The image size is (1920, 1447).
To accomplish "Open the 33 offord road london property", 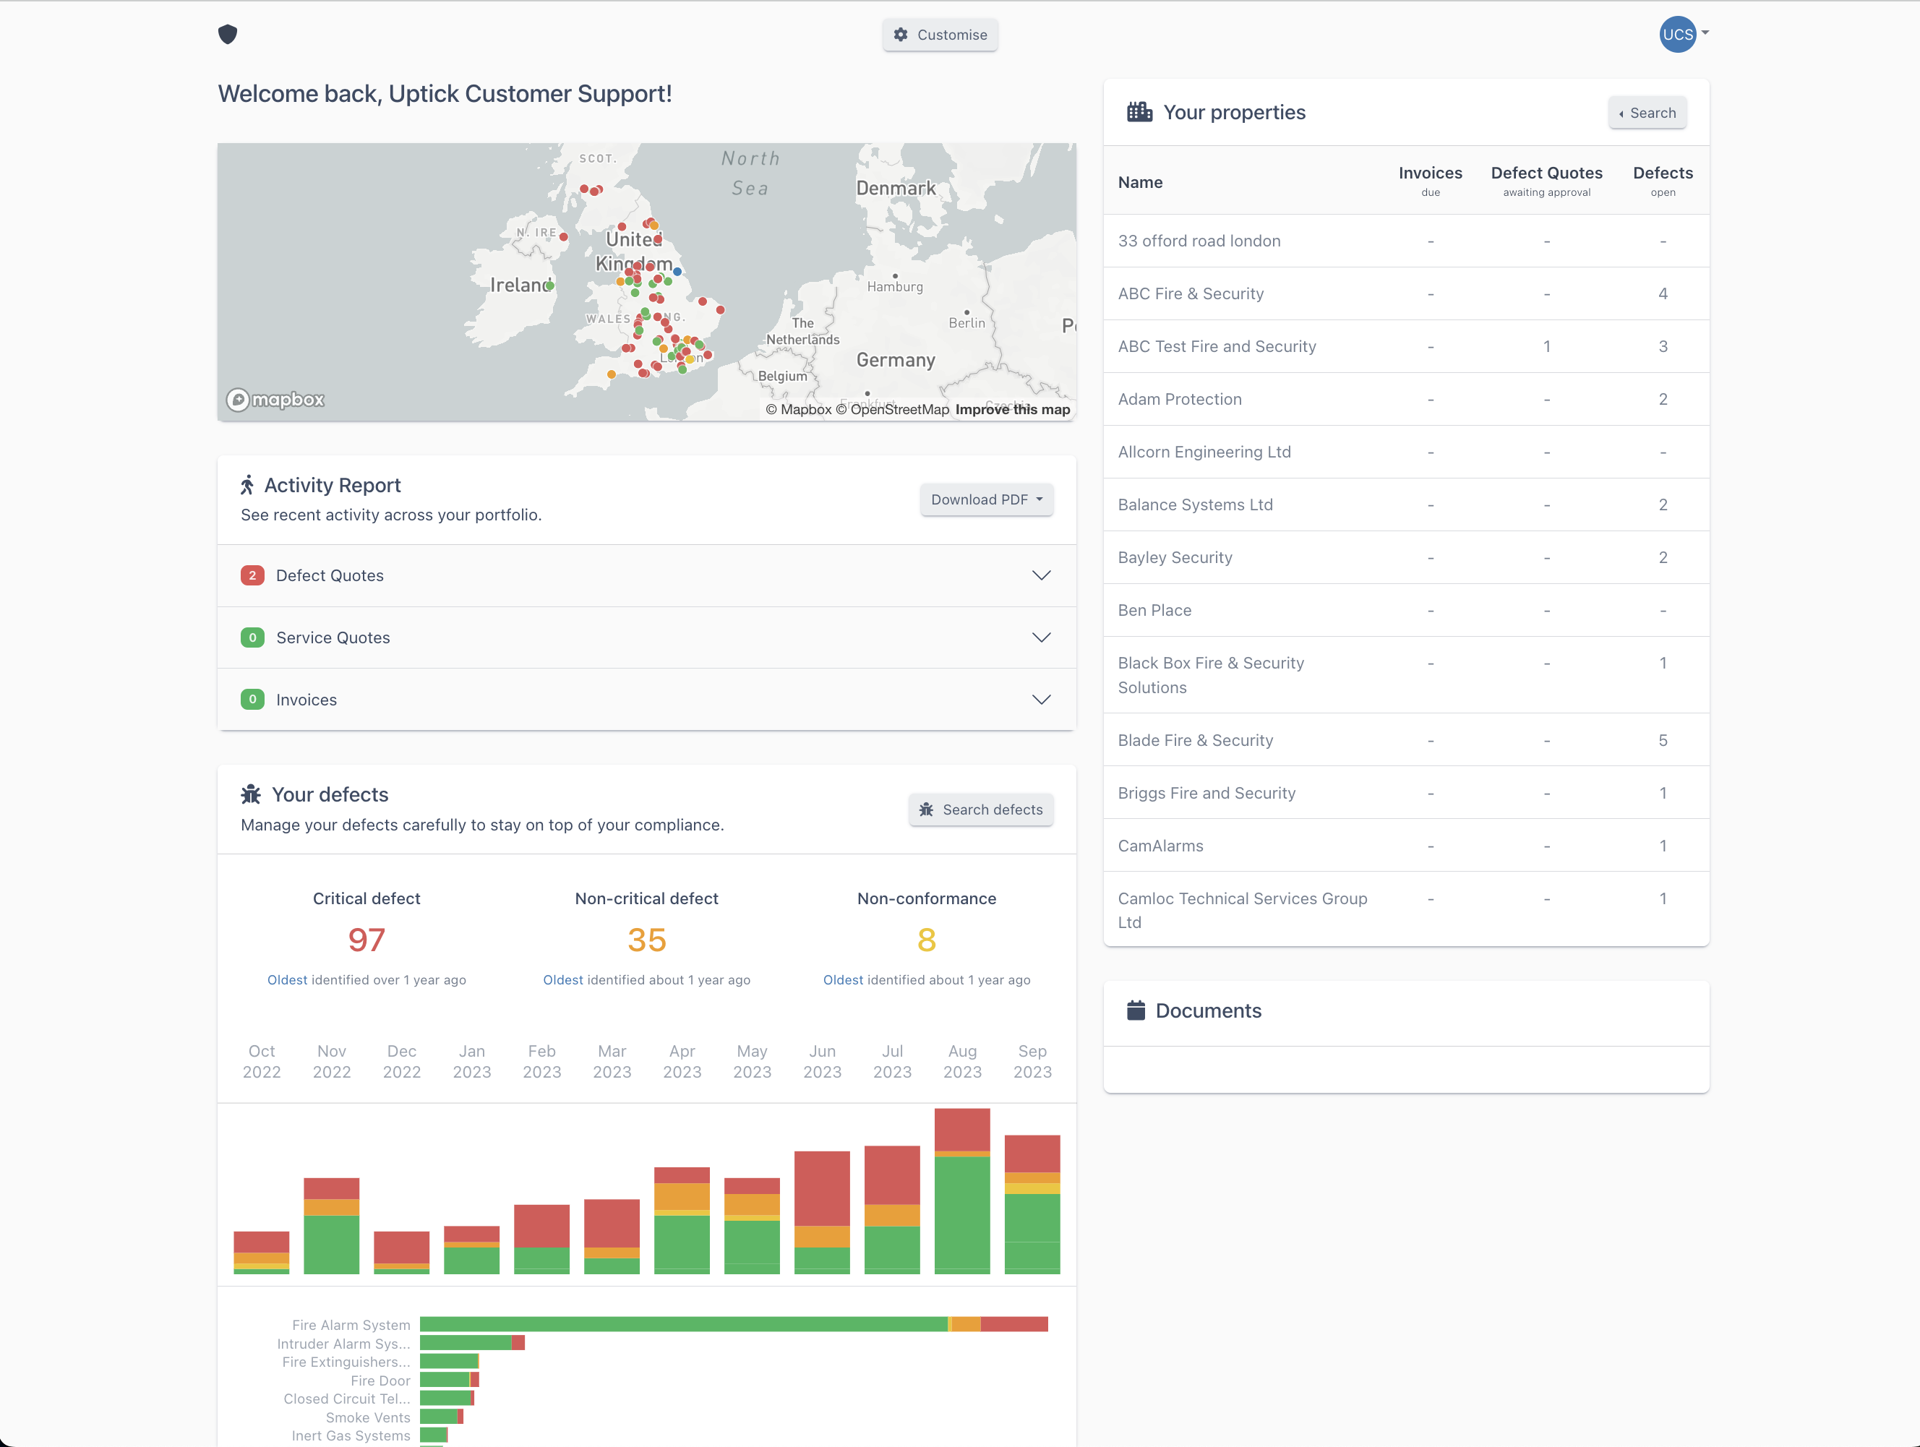I will [x=1406, y=241].
